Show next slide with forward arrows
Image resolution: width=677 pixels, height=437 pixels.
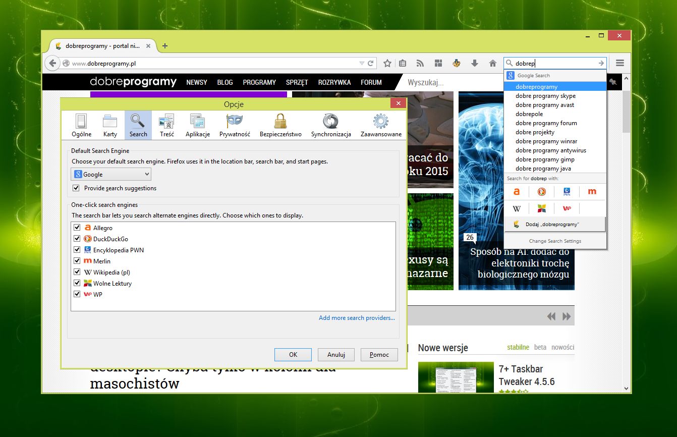click(567, 316)
